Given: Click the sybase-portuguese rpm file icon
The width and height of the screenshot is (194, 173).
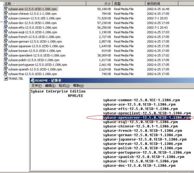Looking at the screenshot, I should coord(6,64).
